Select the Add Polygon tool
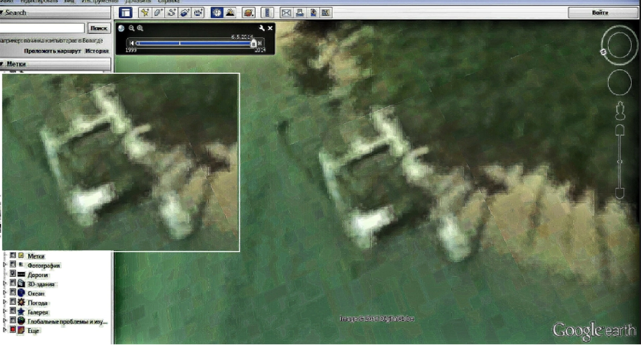This screenshot has width=641, height=346. point(158,13)
